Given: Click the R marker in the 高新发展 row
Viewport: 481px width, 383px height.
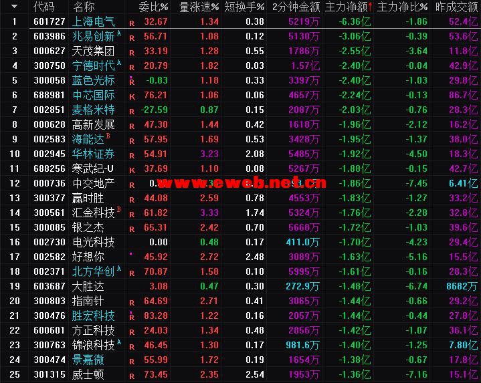Looking at the screenshot, I should pos(132,126).
